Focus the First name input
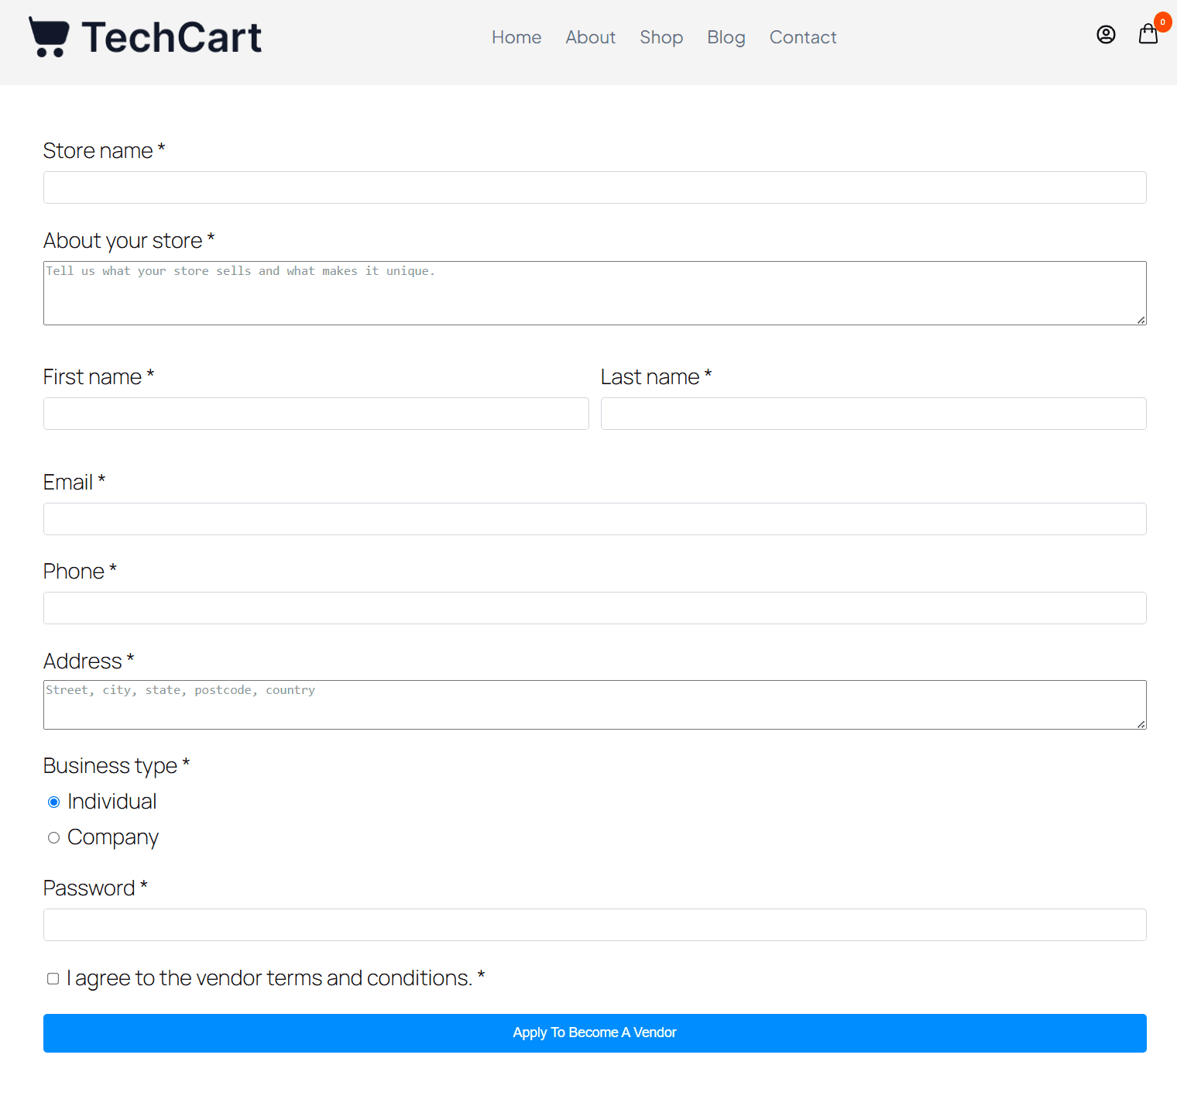The height and width of the screenshot is (1096, 1177). click(x=316, y=414)
